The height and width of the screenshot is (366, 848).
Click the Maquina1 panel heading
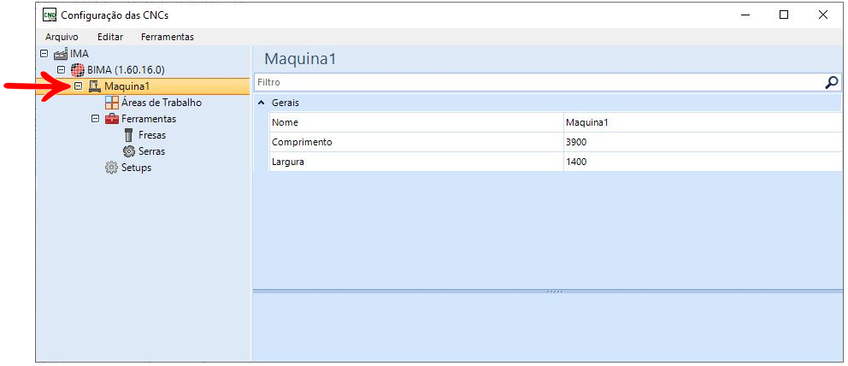tap(300, 59)
